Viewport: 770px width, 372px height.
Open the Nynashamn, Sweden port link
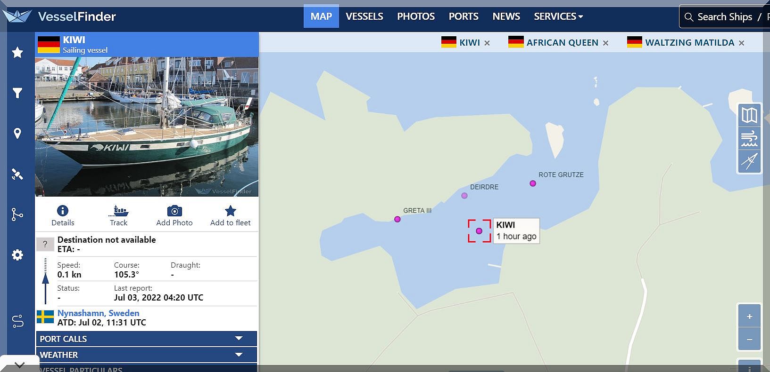click(x=98, y=313)
